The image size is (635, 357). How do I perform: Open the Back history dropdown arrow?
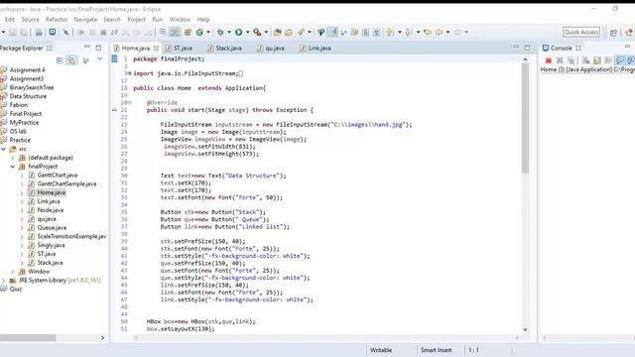pos(447,32)
